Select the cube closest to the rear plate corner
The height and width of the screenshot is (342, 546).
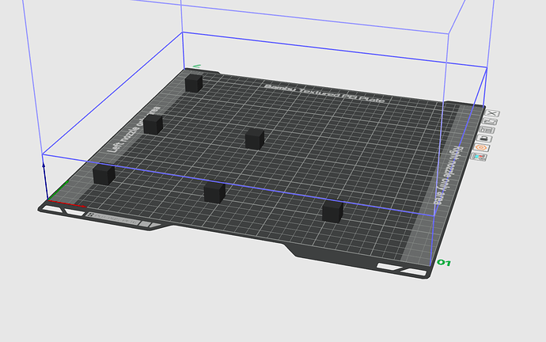pyautogui.click(x=194, y=83)
